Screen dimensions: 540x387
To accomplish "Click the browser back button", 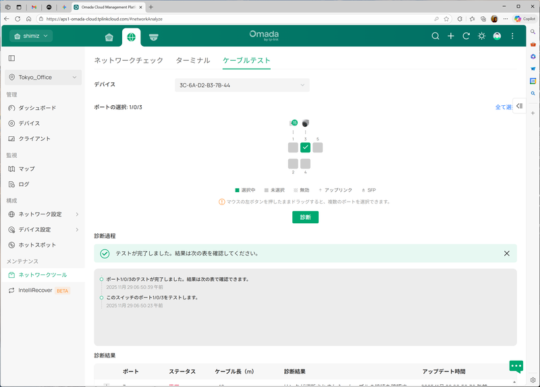I will click(x=7, y=19).
